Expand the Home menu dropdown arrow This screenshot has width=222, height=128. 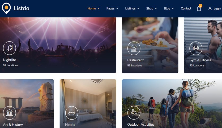point(99,9)
